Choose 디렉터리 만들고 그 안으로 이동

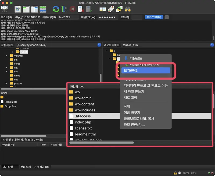pos(146,85)
